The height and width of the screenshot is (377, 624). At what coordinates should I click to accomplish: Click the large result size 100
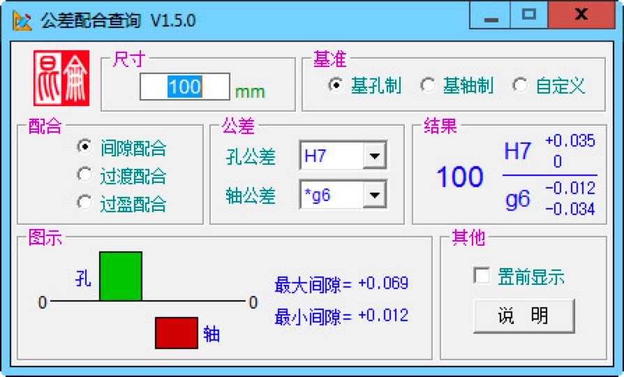point(460,177)
